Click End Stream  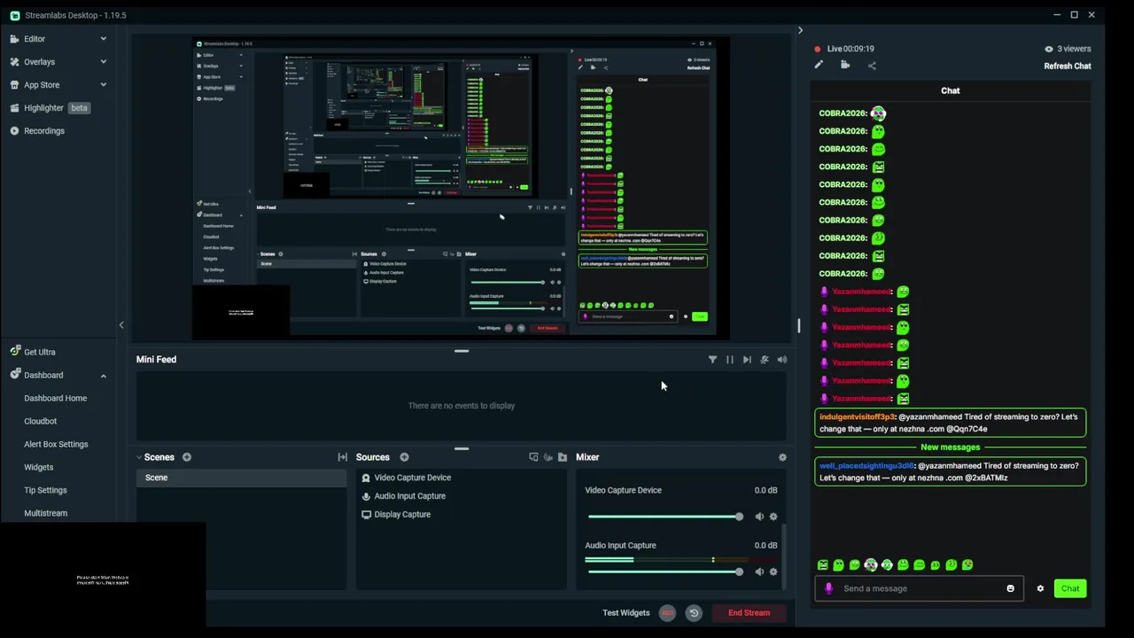749,613
